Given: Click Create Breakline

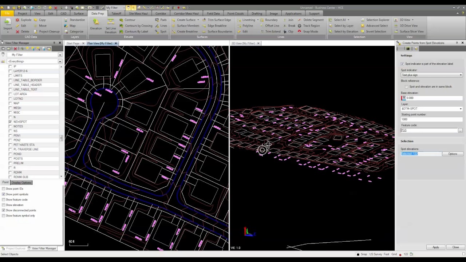Looking at the screenshot, I should tap(184, 32).
